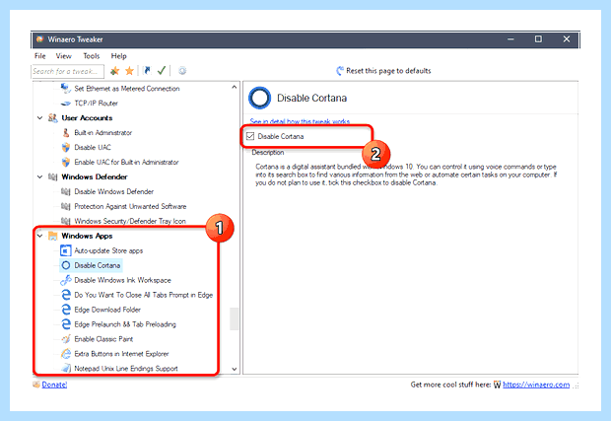Click the User Accounts people icon
Screen dimensions: 611x421
pos(52,117)
